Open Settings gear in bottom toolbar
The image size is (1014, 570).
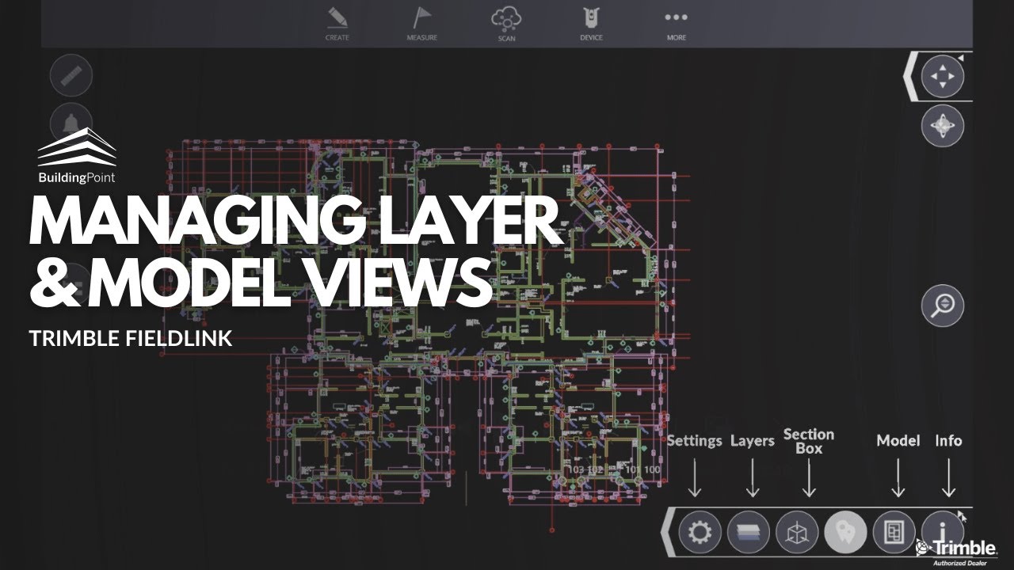700,532
